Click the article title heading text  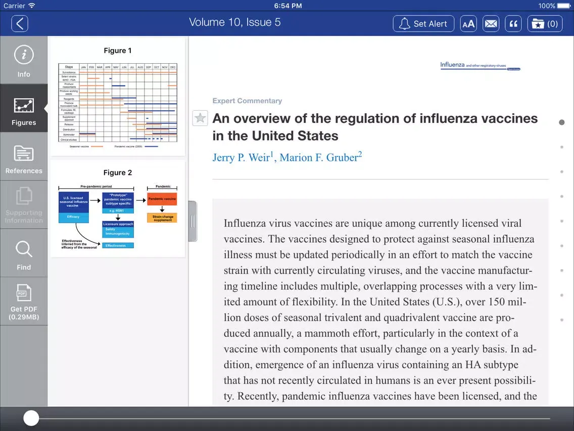coord(375,127)
